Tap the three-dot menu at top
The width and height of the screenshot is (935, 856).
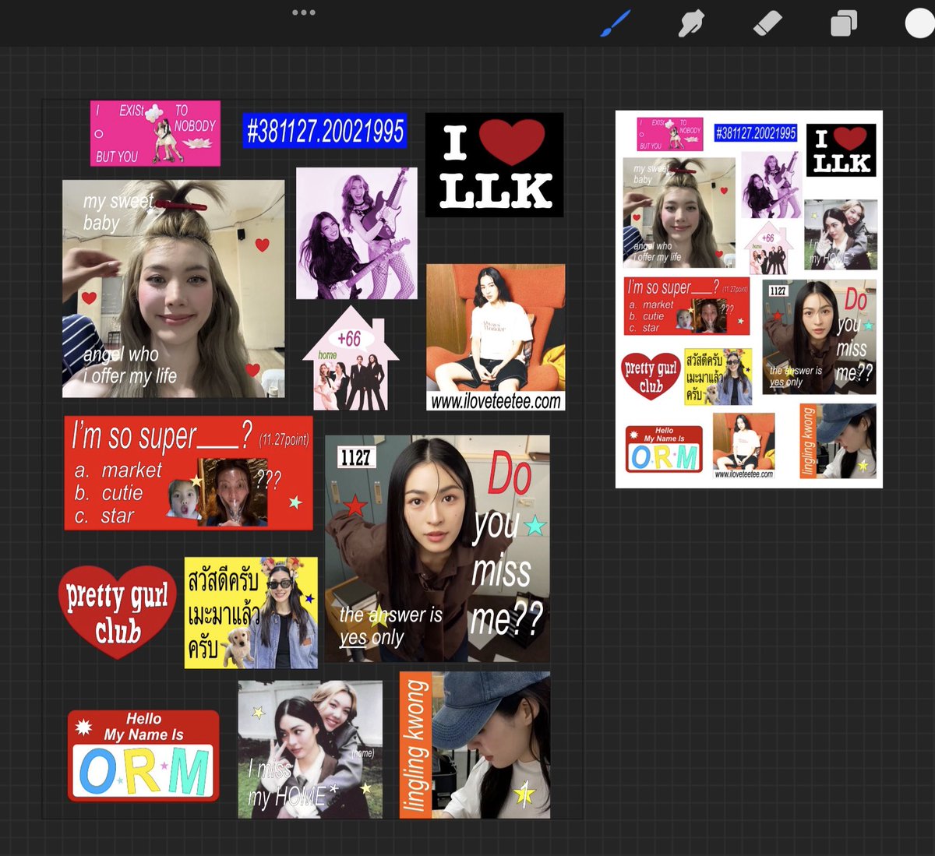click(304, 12)
